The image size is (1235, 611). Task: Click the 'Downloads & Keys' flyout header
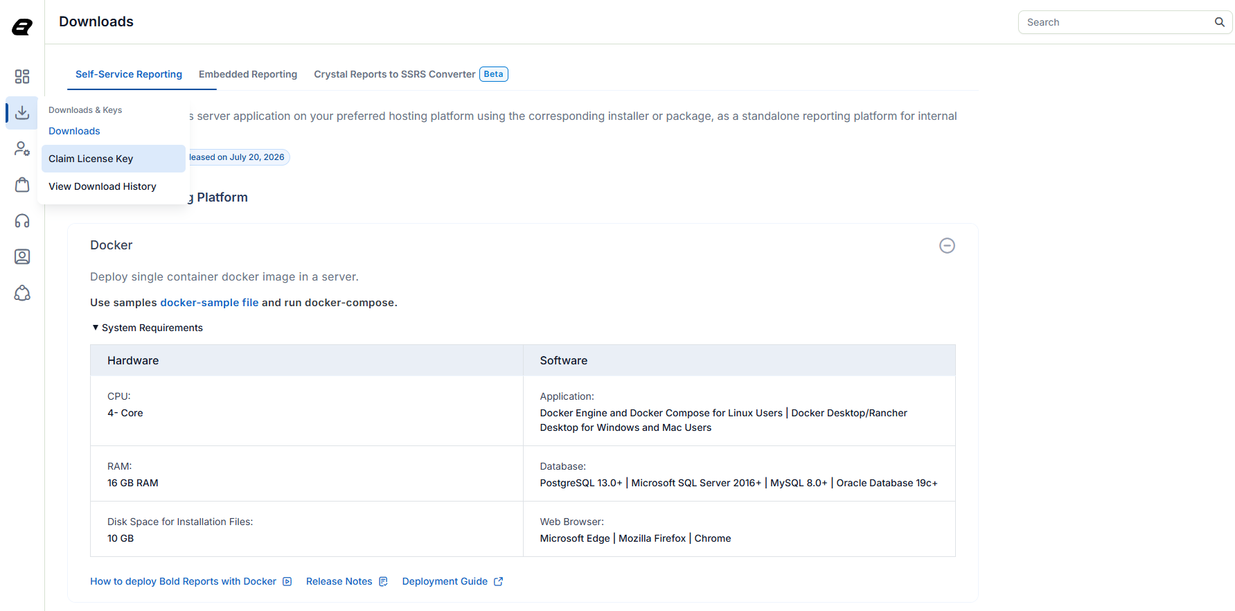tap(85, 110)
